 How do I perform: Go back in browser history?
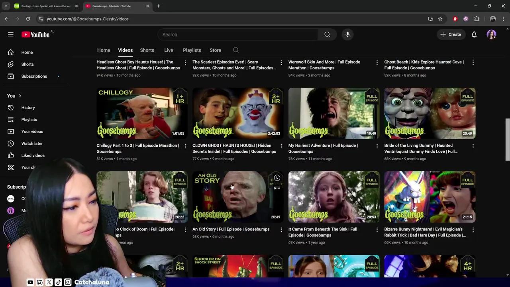(6, 19)
